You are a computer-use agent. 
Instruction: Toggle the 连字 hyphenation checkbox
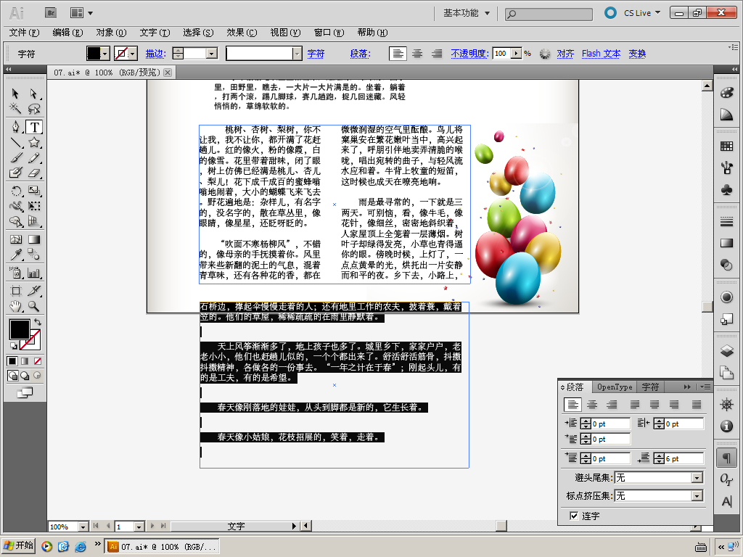(574, 516)
